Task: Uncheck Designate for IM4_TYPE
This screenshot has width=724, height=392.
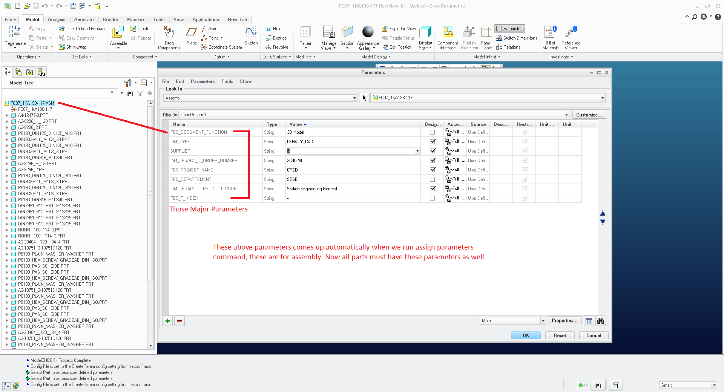Action: [432, 142]
